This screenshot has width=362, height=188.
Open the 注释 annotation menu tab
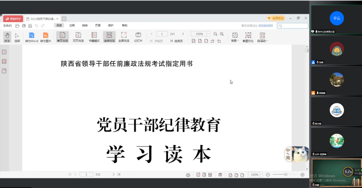pyautogui.click(x=72, y=26)
